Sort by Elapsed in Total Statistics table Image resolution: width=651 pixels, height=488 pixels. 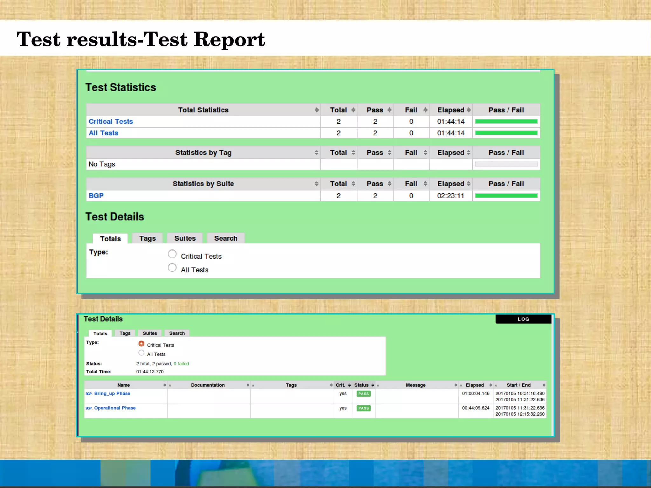tap(468, 110)
